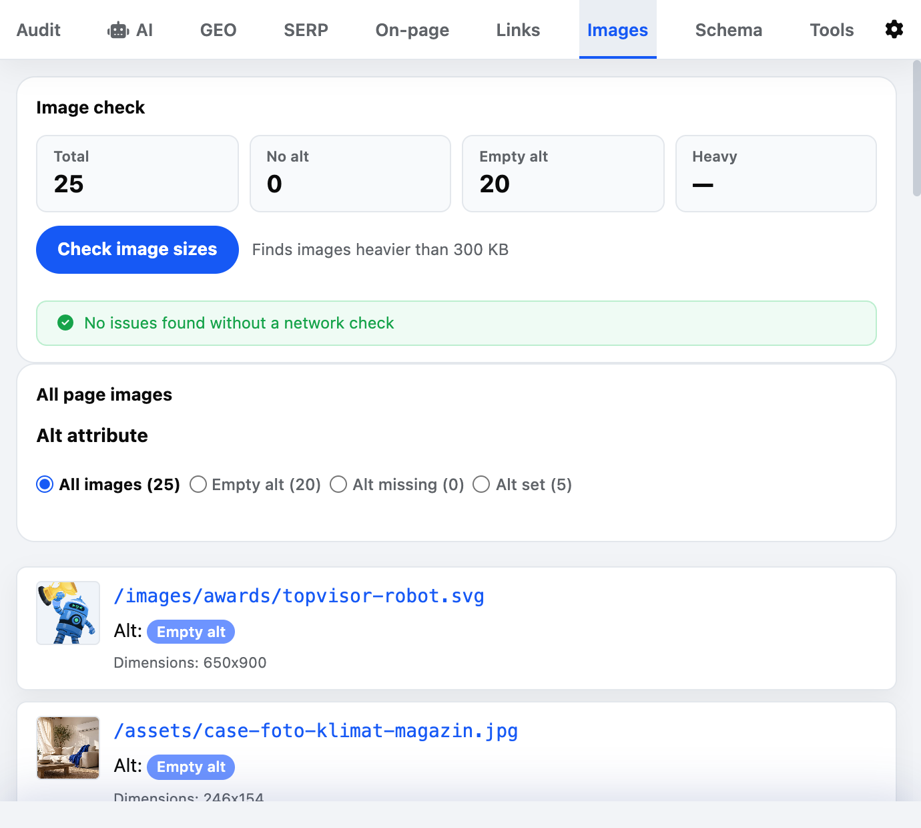Open the Links tab
The height and width of the screenshot is (828, 921).
[x=518, y=30]
